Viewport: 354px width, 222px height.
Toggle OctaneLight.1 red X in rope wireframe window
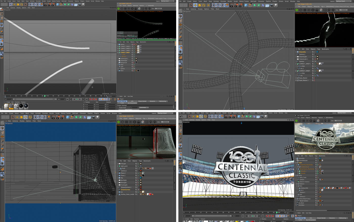316,59
